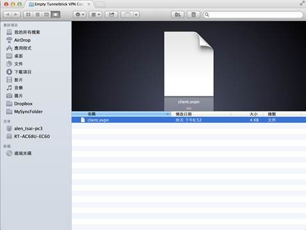This screenshot has height=230, width=306.
Task: Switch to icon view mode
Action: pos(28,15)
